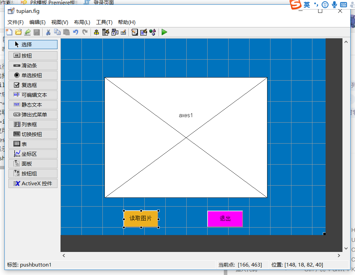355x275 pixels.
Task: Switch to PR模板 Premiere background tab
Action: 50,2
